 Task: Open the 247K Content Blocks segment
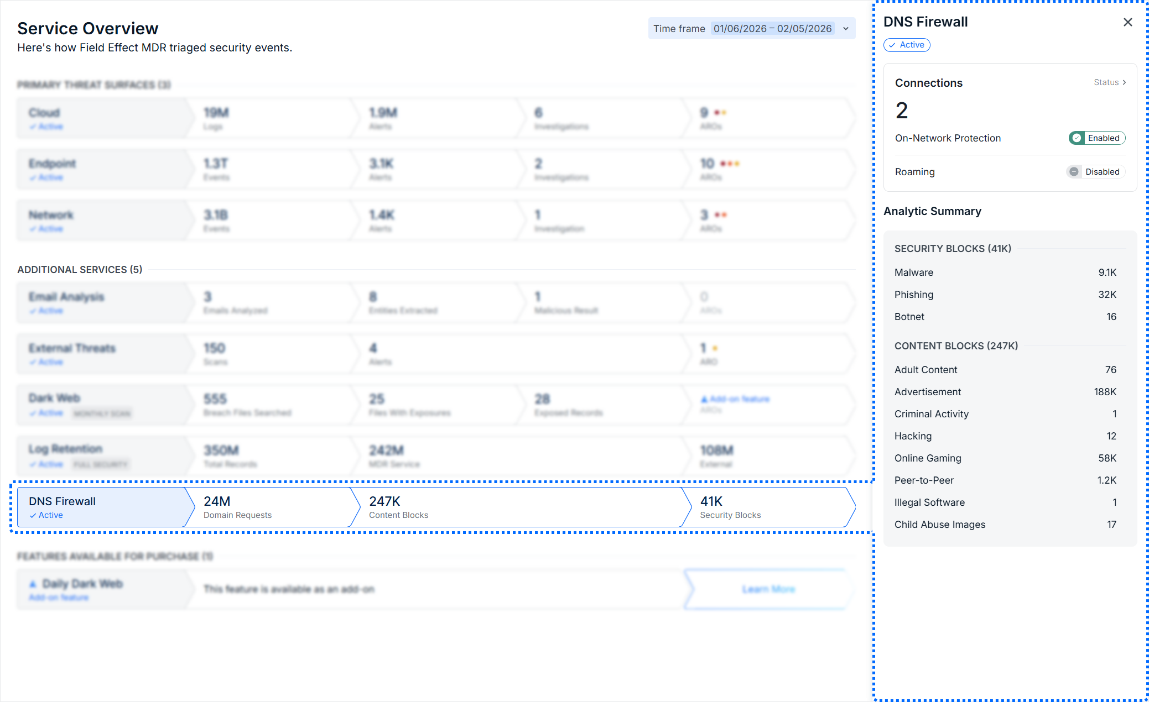click(517, 507)
